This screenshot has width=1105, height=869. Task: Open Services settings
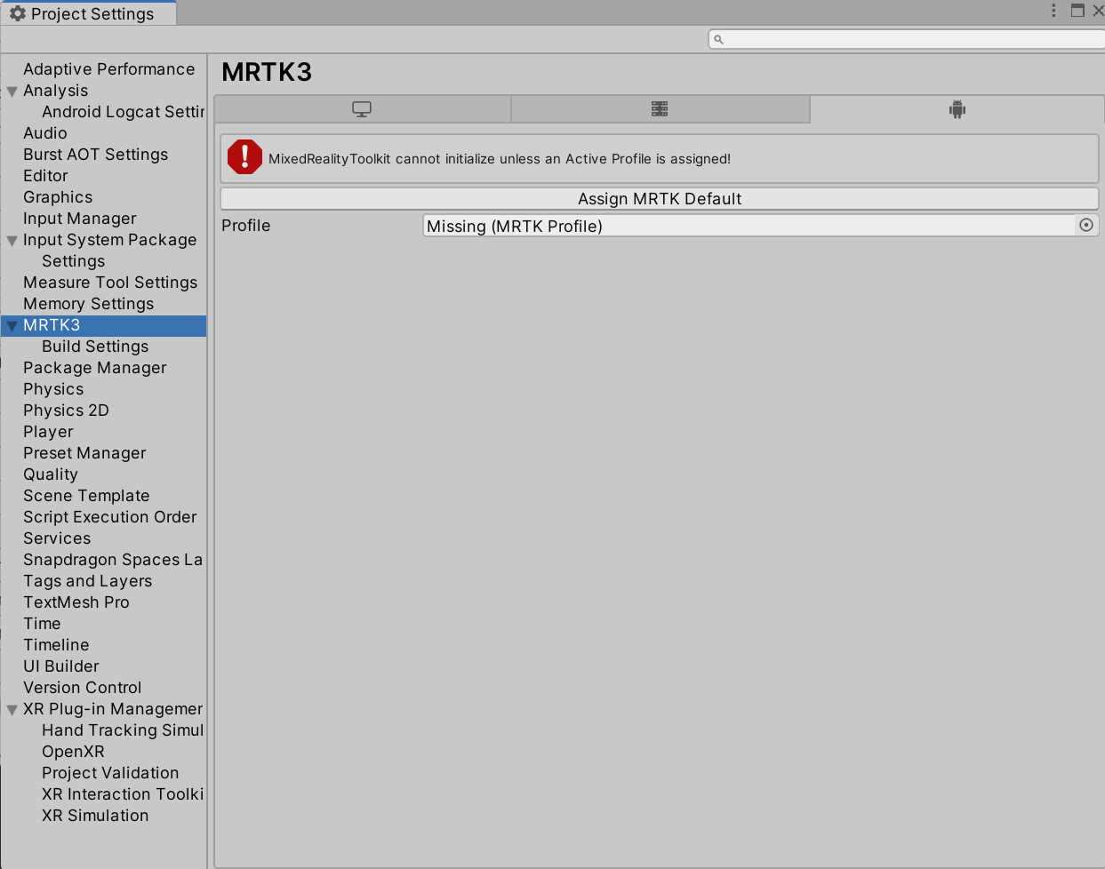pos(57,538)
